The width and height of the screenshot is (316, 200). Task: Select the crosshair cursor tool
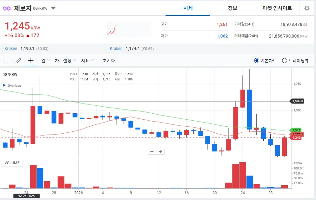click(x=31, y=61)
